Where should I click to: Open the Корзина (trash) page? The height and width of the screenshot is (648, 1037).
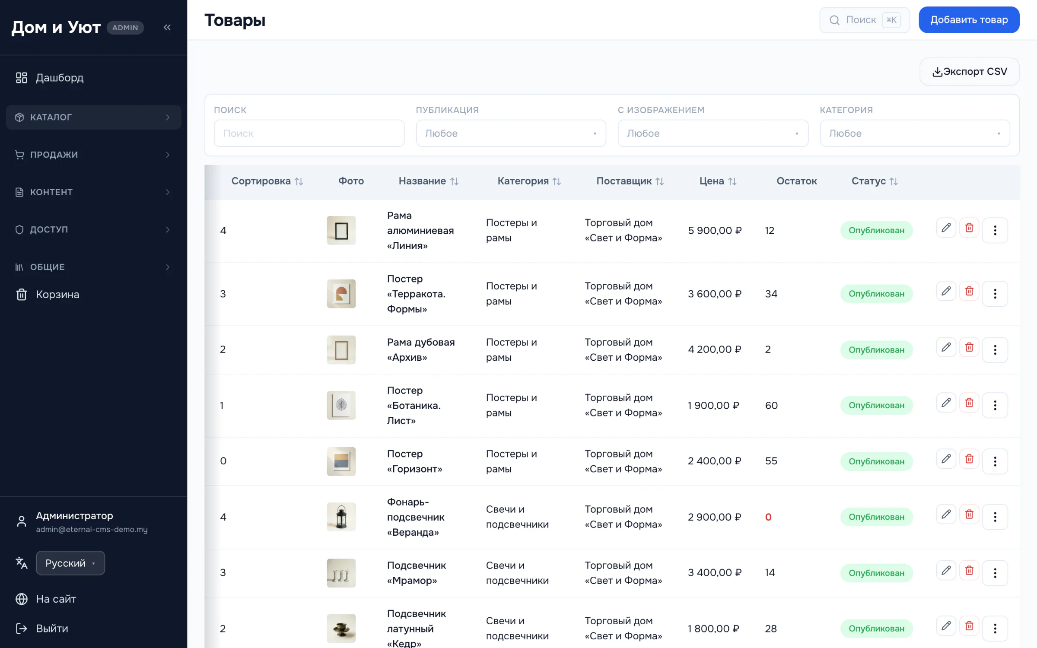[x=93, y=295]
